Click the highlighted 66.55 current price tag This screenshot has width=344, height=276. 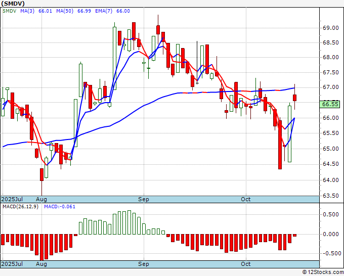click(331, 104)
